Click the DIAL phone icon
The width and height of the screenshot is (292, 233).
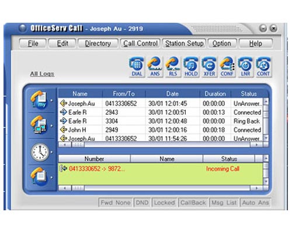pos(137,67)
